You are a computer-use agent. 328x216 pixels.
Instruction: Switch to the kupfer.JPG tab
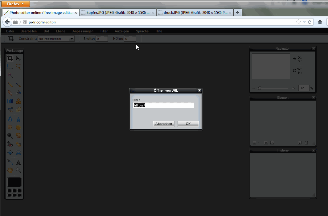(x=118, y=13)
